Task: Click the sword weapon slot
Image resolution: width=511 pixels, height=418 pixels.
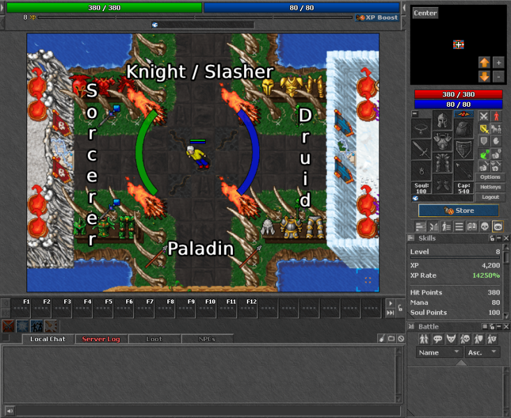Action: pyautogui.click(x=421, y=150)
